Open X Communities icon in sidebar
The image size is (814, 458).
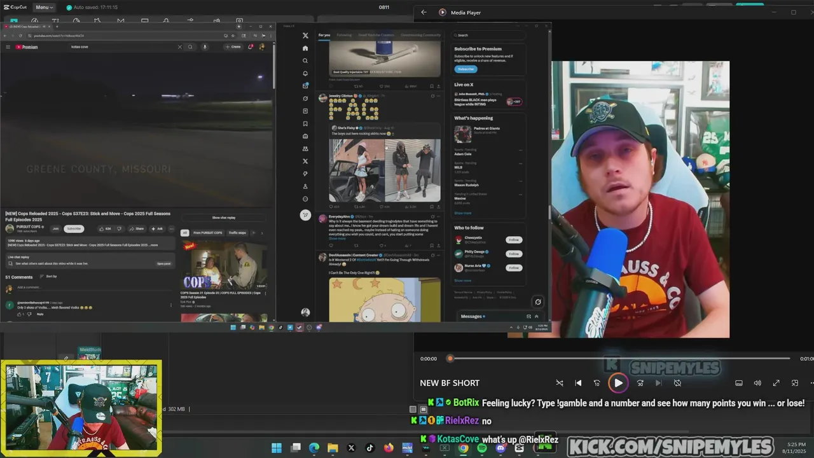click(305, 148)
